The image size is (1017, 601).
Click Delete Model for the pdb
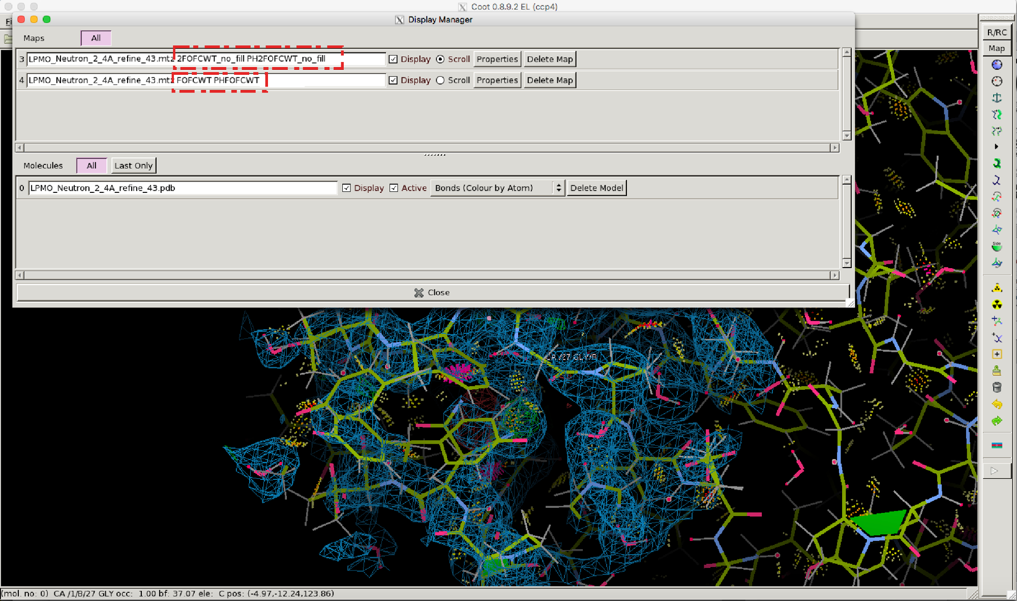point(596,188)
